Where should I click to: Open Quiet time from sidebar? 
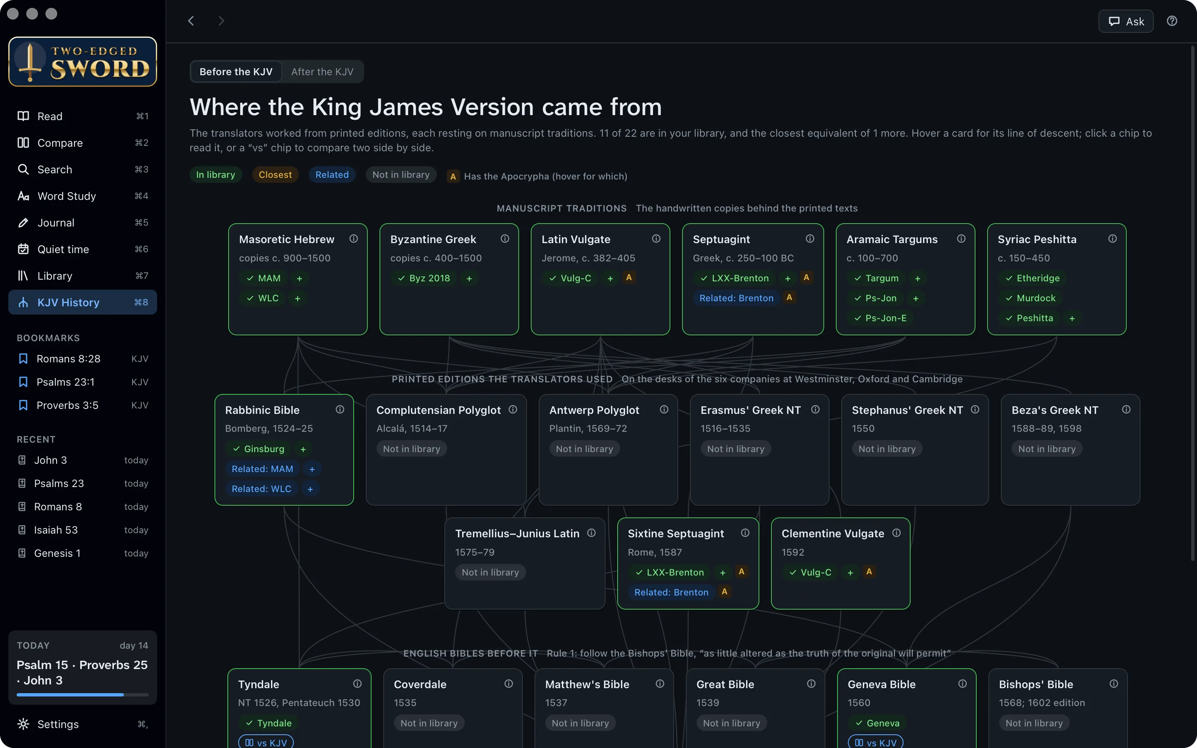tap(83, 249)
